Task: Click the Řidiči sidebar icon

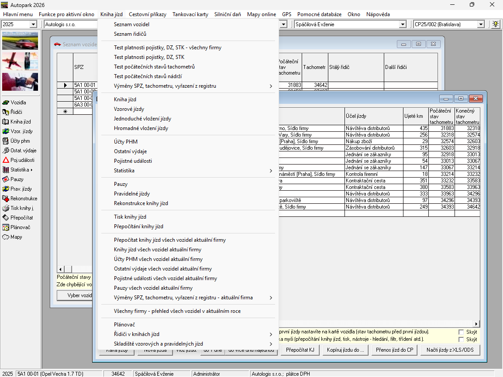Action: click(x=6, y=112)
